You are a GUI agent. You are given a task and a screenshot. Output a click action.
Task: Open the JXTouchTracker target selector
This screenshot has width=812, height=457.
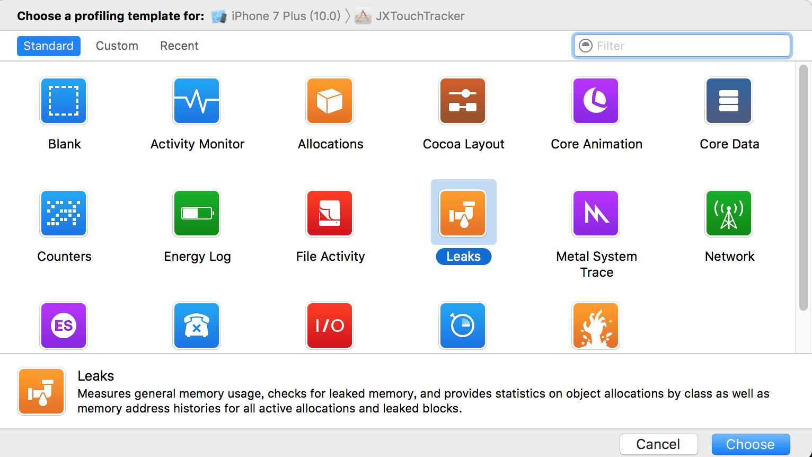click(410, 16)
